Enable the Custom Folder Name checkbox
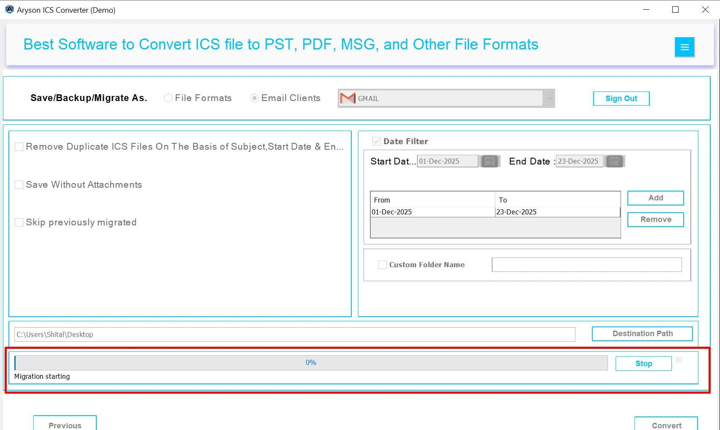This screenshot has width=720, height=430. [382, 264]
